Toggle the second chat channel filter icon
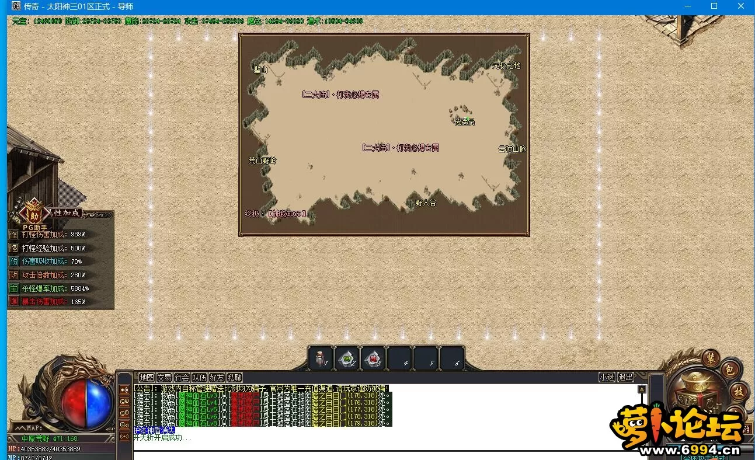 (124, 401)
